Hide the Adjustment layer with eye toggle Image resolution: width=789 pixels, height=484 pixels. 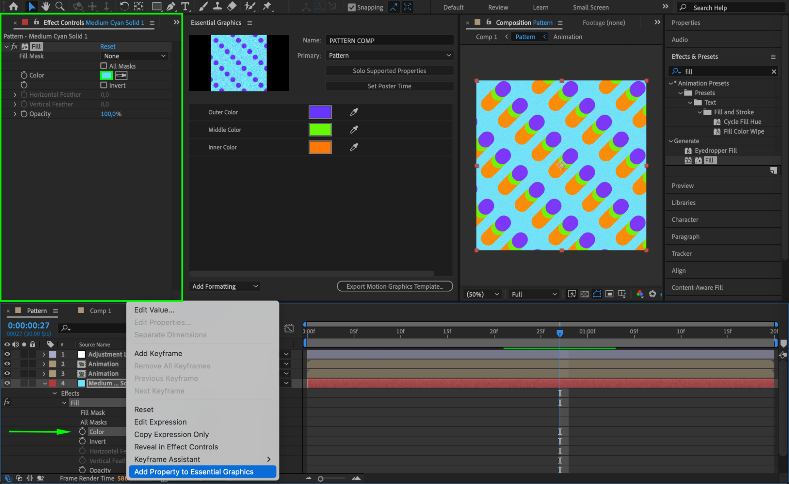pyautogui.click(x=7, y=354)
